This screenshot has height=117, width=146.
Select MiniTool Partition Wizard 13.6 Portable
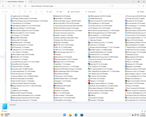[x=66, y=28]
